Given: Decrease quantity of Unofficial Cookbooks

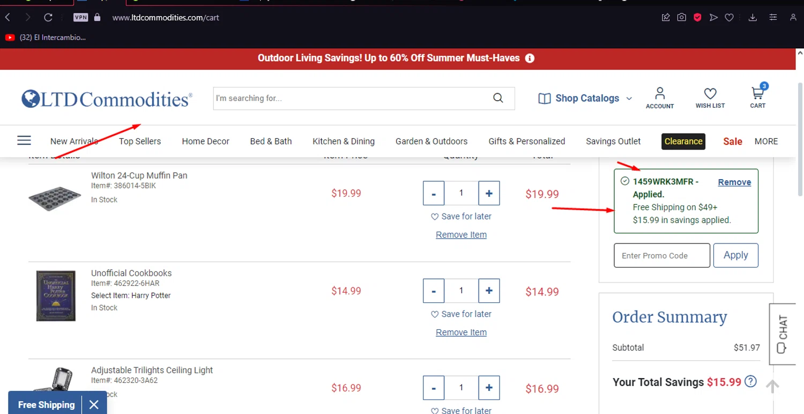Looking at the screenshot, I should point(434,291).
